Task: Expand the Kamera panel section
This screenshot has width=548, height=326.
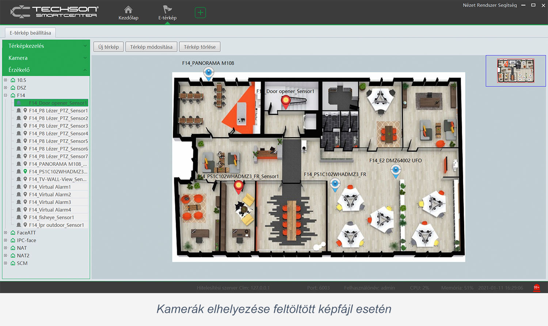Action: pyautogui.click(x=46, y=58)
